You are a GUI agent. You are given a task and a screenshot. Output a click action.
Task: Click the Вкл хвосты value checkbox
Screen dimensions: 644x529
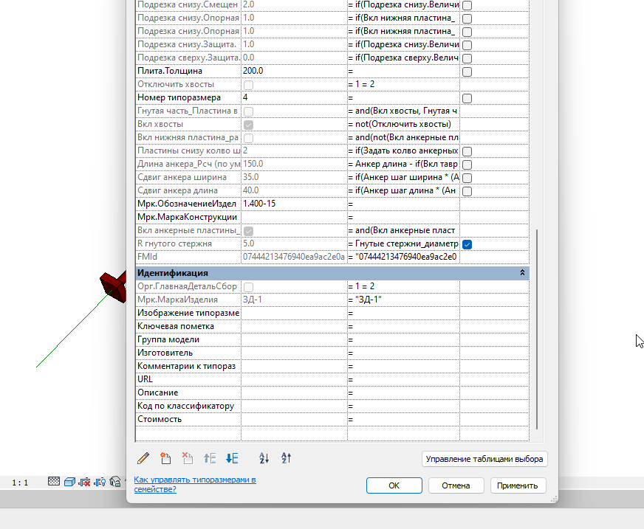tap(248, 125)
